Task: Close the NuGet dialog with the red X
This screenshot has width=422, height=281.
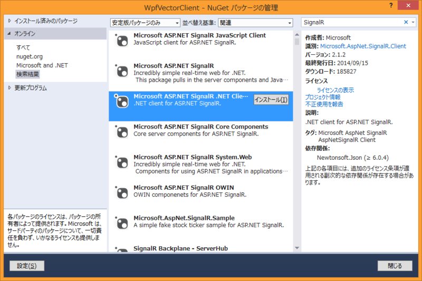Action: coord(408,5)
